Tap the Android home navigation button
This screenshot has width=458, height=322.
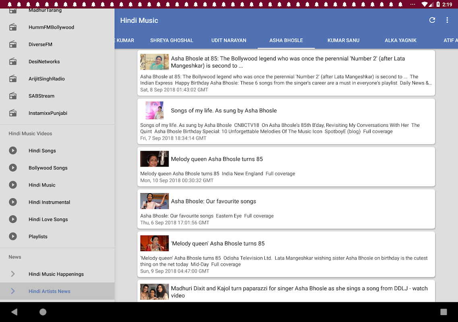tap(43, 312)
